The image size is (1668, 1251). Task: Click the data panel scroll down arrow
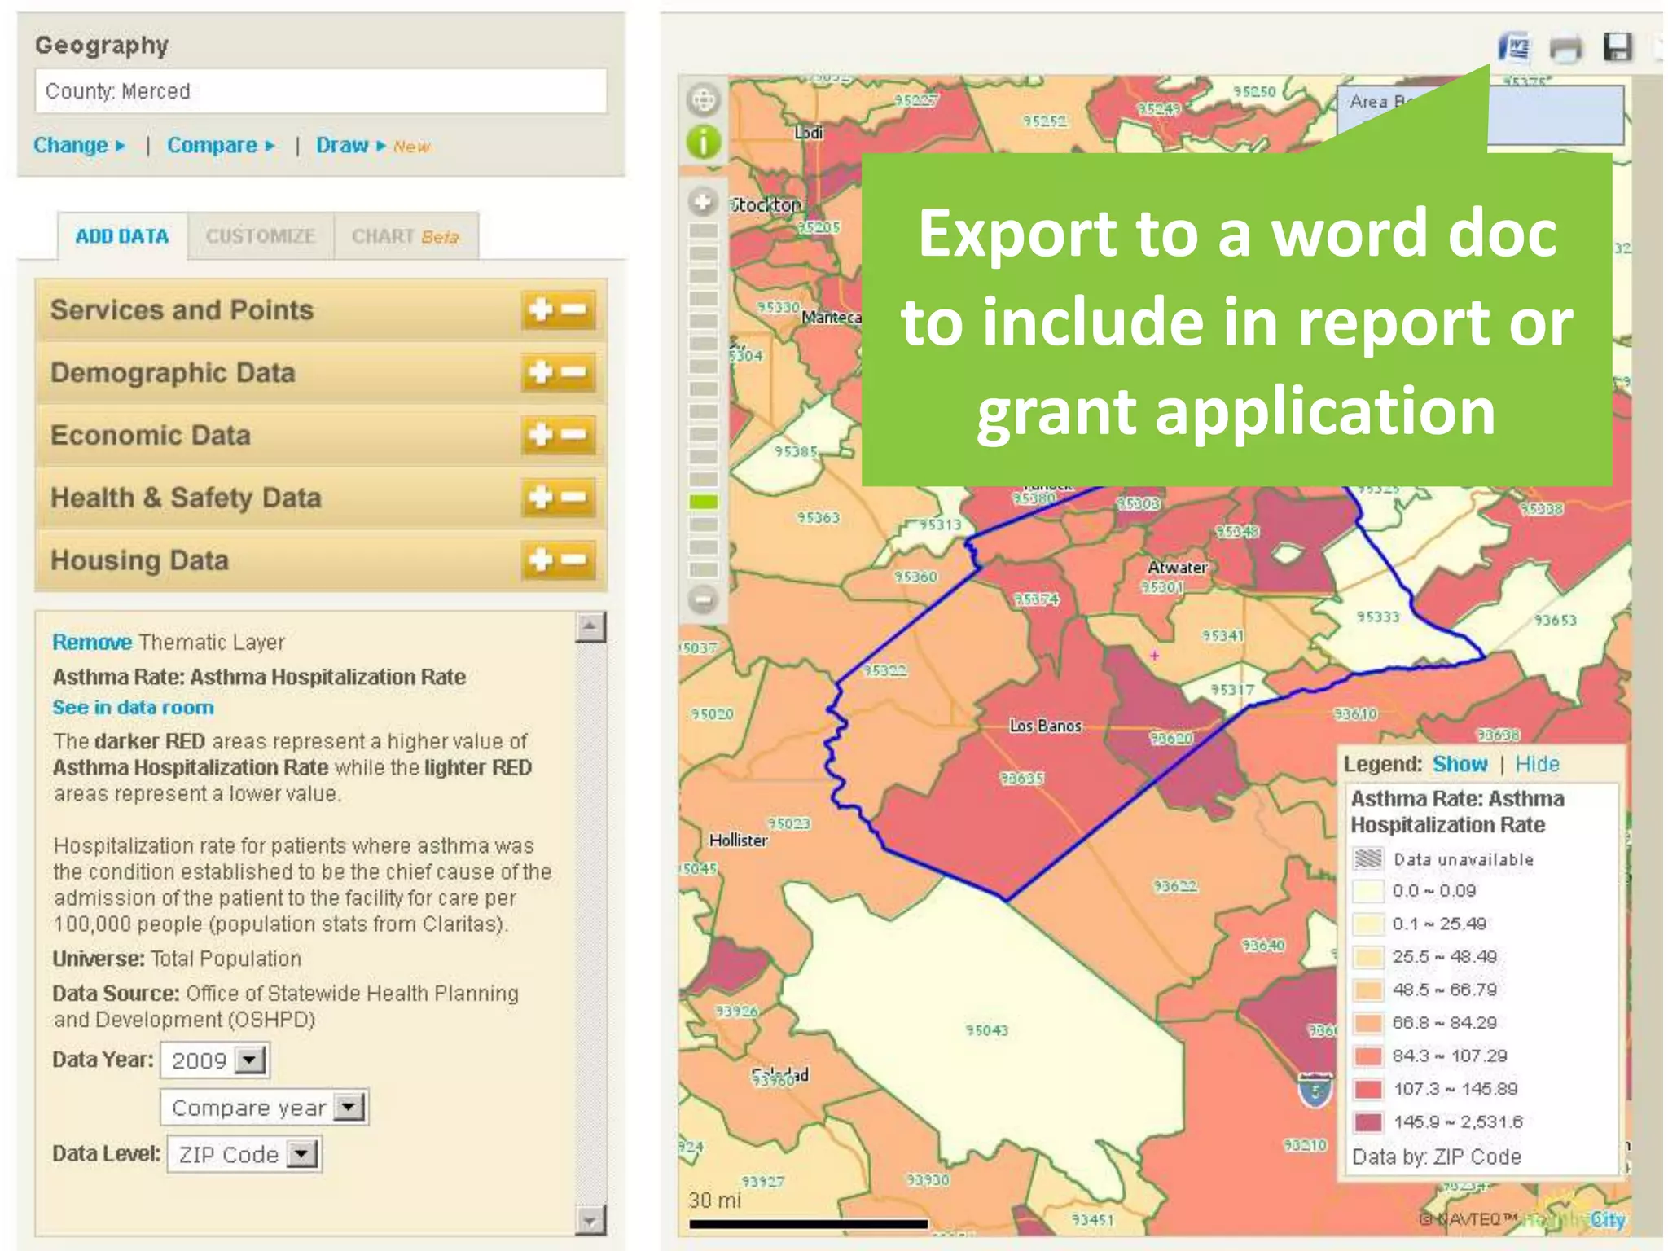[590, 1221]
